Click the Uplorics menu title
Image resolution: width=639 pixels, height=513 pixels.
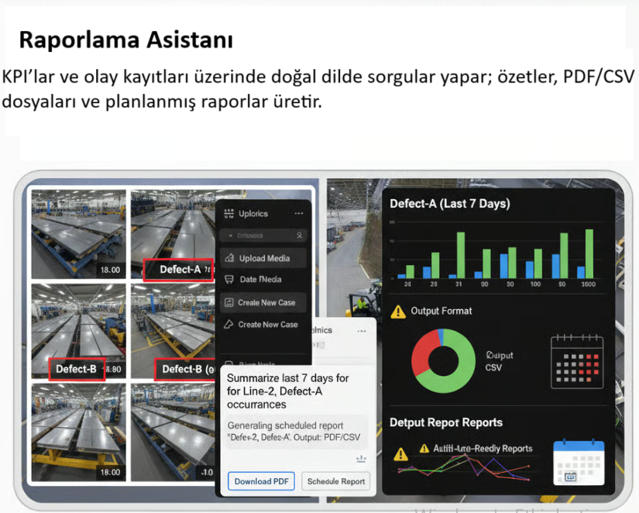click(253, 214)
